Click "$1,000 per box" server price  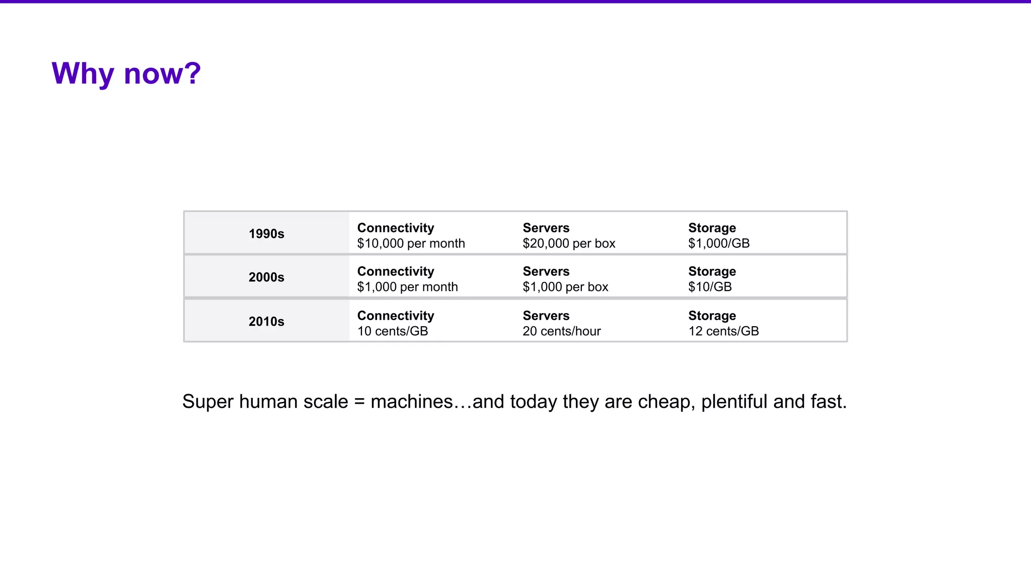point(565,287)
